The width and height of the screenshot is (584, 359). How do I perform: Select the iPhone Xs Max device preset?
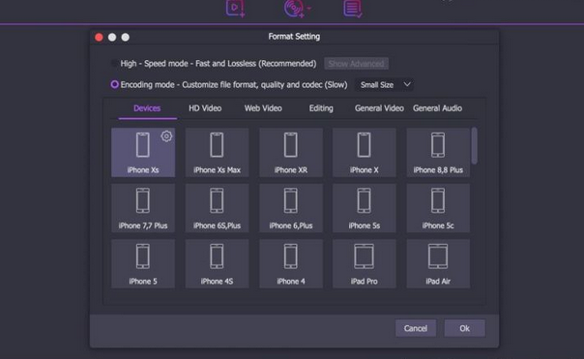point(218,153)
